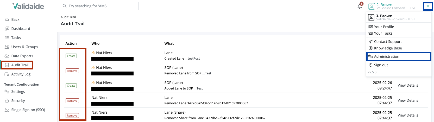The height and width of the screenshot is (122, 434).
Task: Click warning icon in Added Lane to SOP row
Action: 93,83
